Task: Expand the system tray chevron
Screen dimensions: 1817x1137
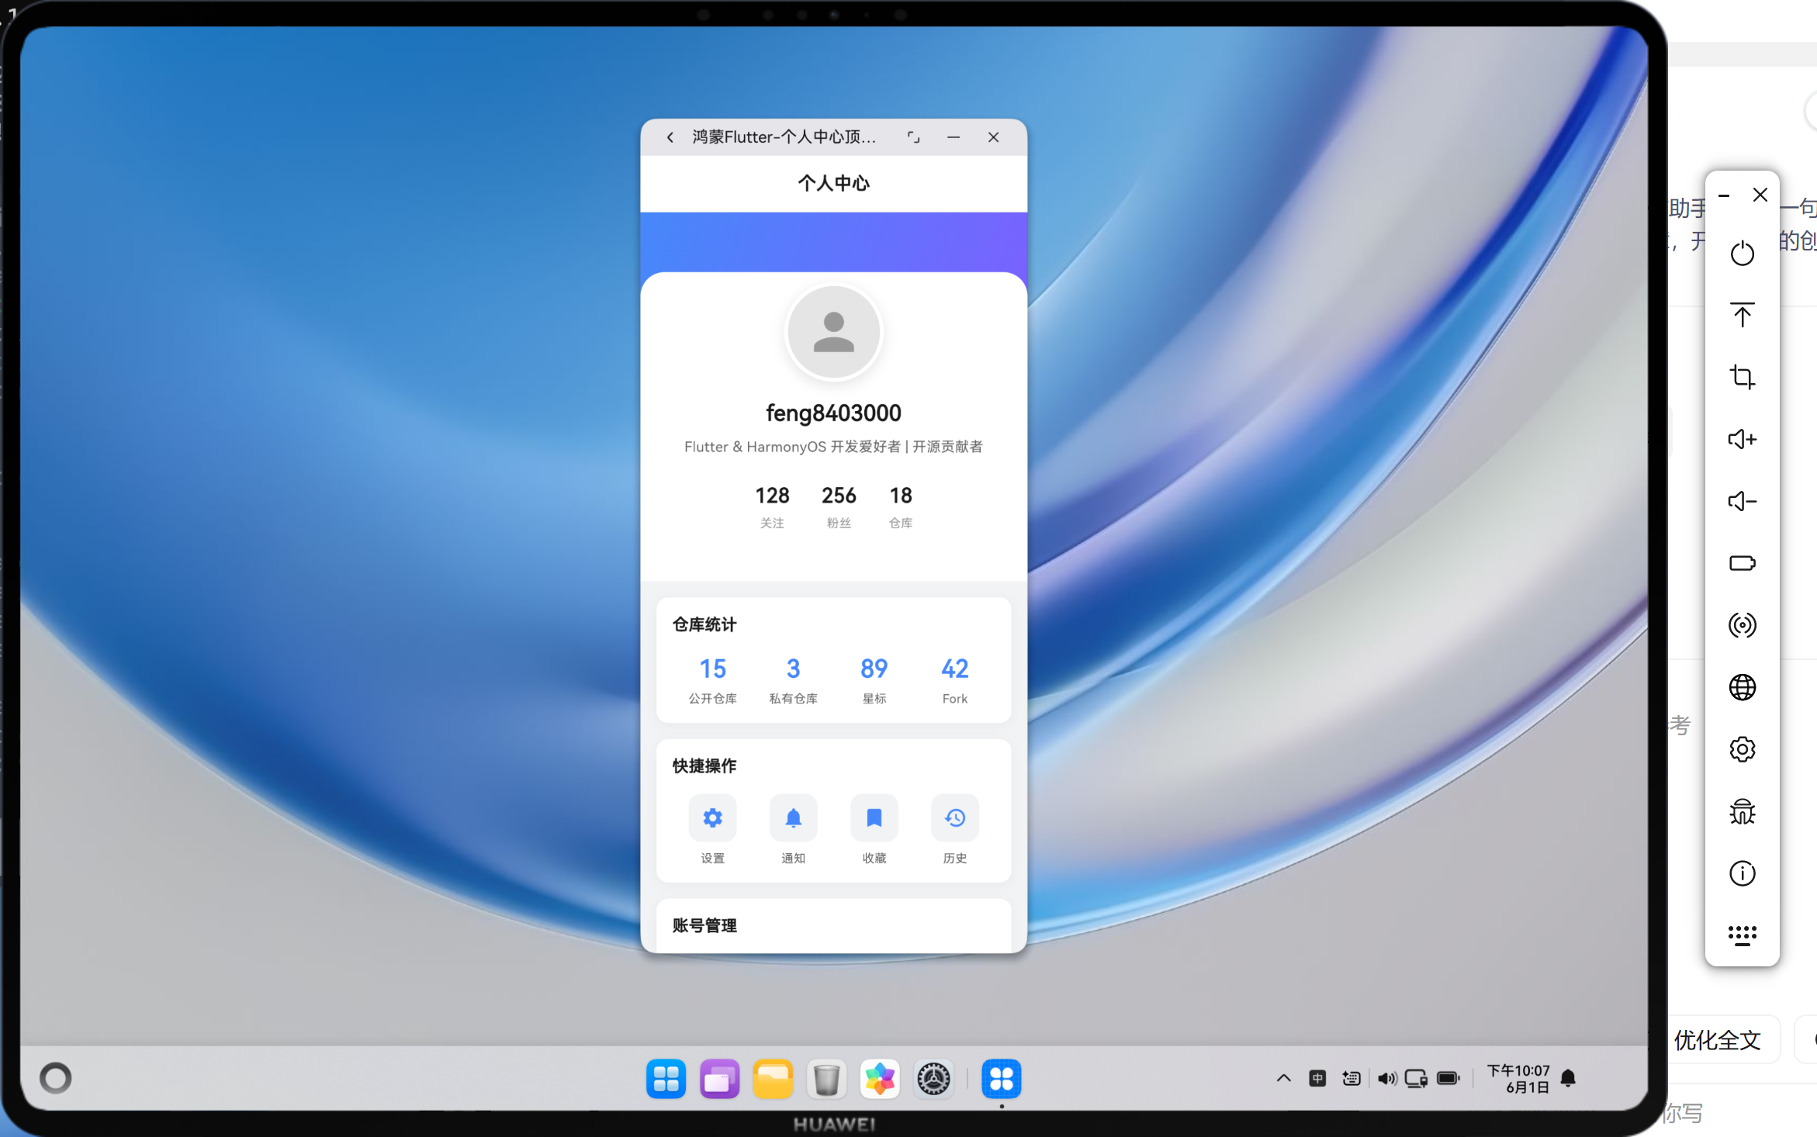Action: [1283, 1078]
